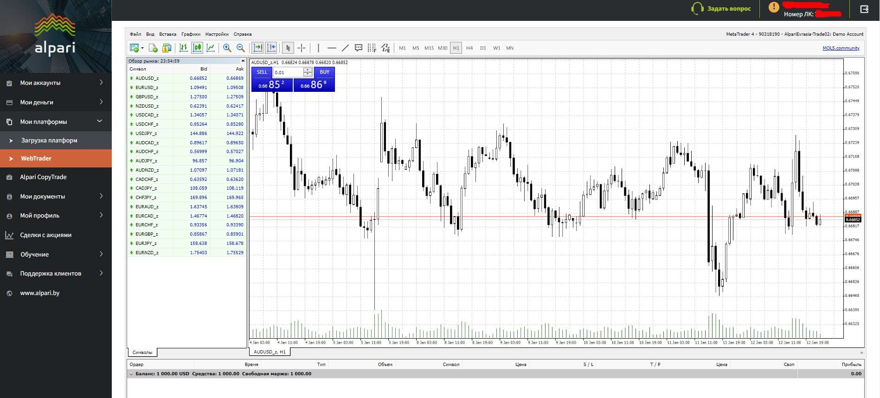Zoom in on the chart
This screenshot has height=398, width=880.
pyautogui.click(x=227, y=48)
